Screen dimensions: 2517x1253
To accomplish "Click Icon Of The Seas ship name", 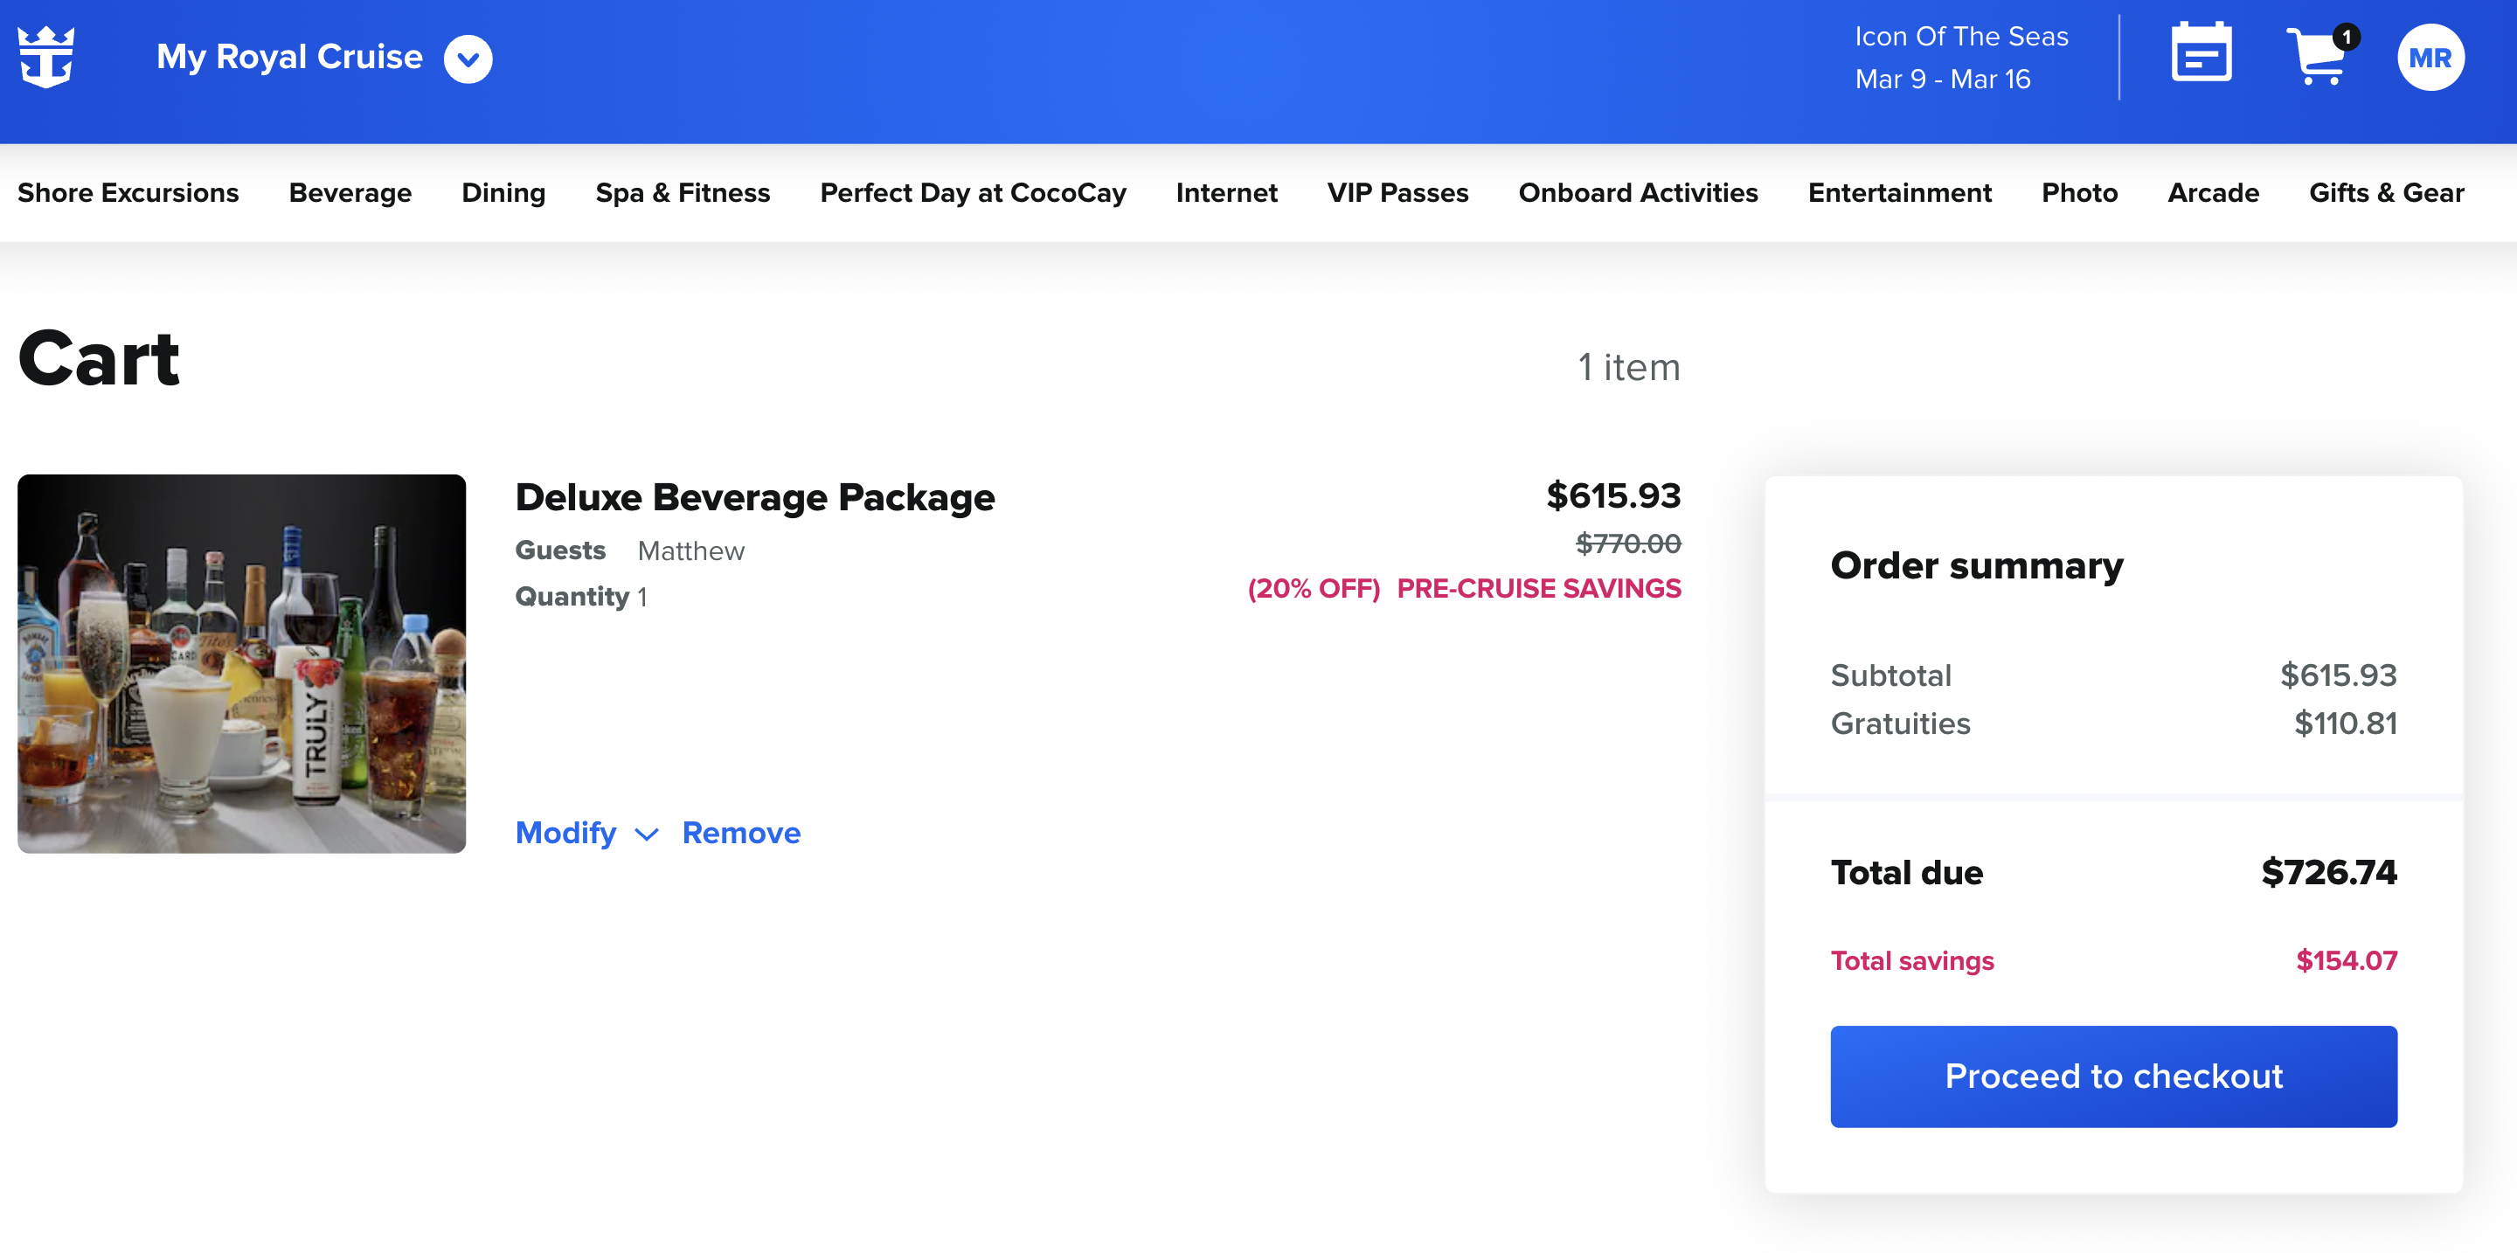I will 1961,36.
